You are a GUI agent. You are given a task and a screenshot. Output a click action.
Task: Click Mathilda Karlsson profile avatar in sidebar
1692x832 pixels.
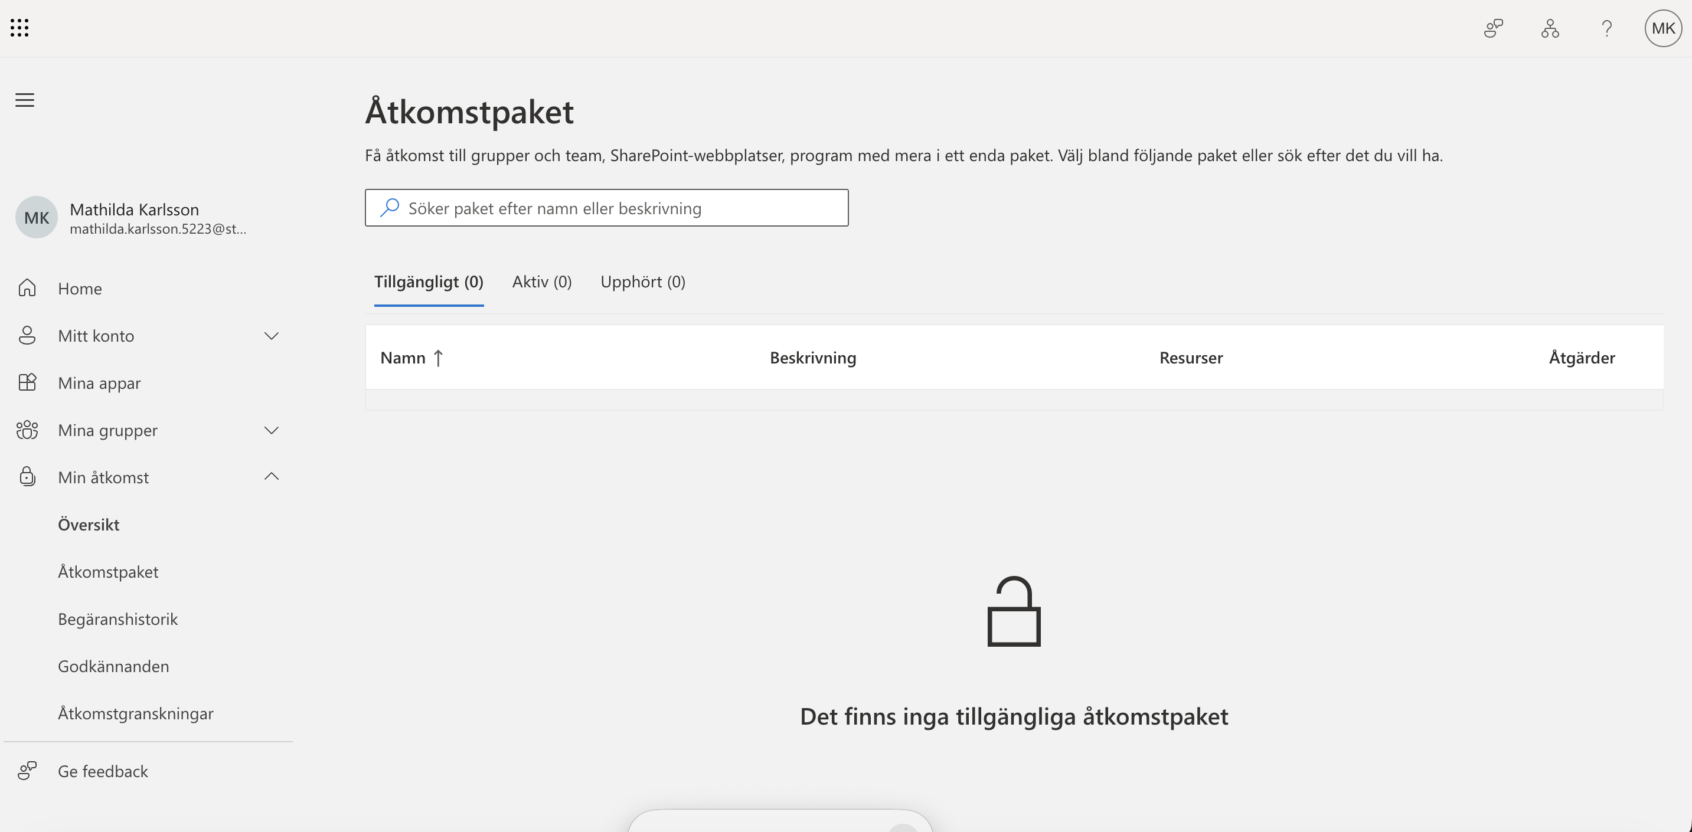pyautogui.click(x=37, y=217)
